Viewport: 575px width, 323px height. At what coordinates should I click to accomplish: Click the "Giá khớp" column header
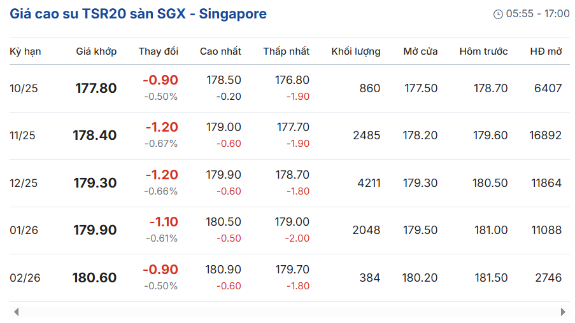point(96,52)
